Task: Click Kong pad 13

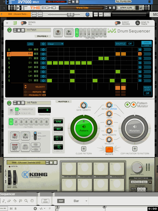Action: click(69, 169)
